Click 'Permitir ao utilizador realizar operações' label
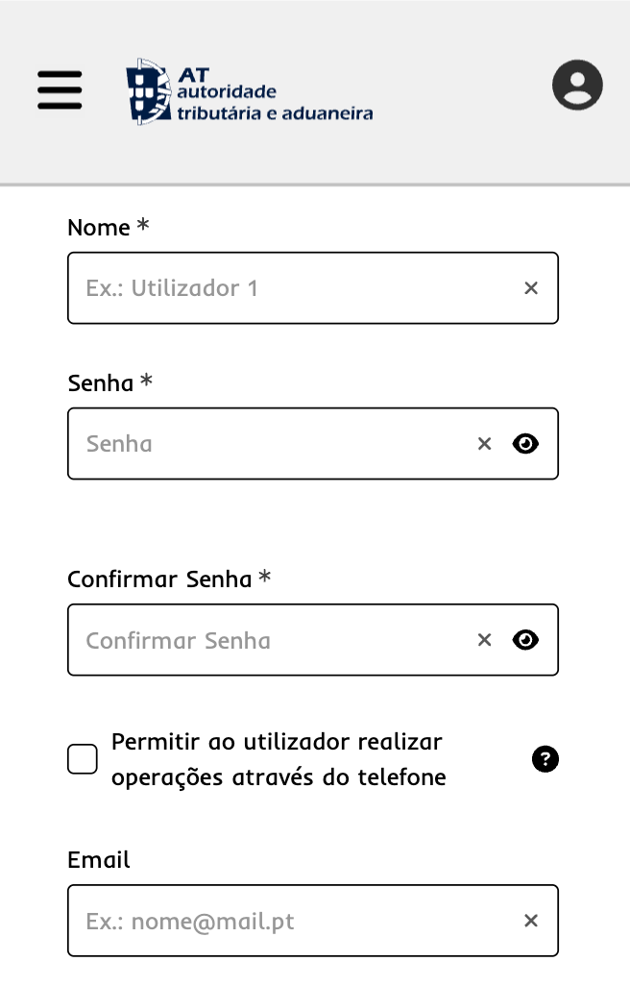 279,759
